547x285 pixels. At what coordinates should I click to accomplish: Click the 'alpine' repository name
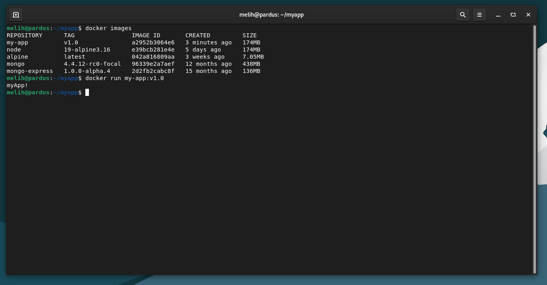pyautogui.click(x=17, y=57)
